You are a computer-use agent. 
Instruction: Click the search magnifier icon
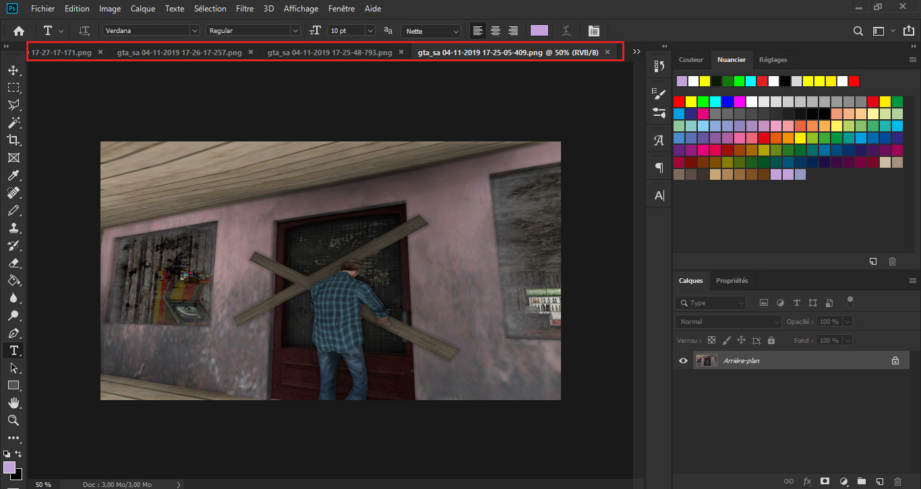click(858, 31)
